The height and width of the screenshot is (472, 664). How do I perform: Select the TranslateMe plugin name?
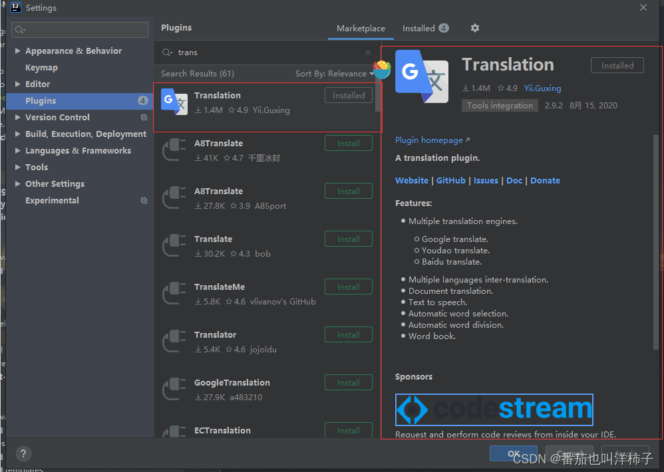220,287
